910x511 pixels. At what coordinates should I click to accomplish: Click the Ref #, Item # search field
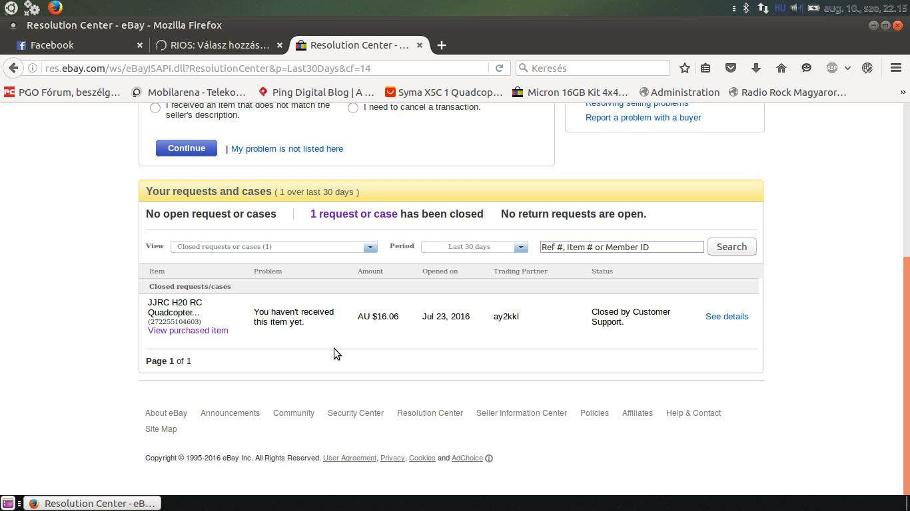tap(622, 247)
